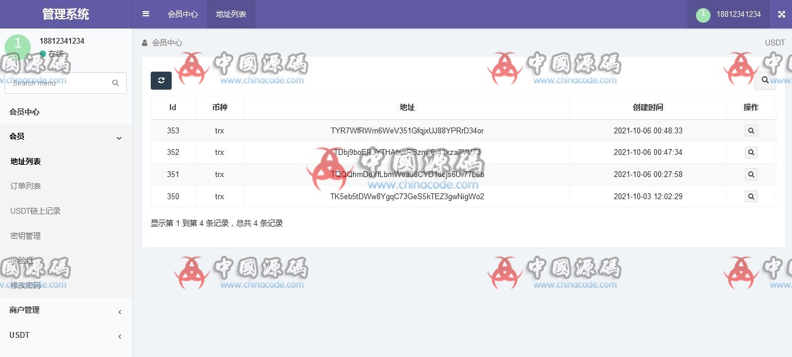Expand the 商户管理 sidebar group

pos(66,310)
